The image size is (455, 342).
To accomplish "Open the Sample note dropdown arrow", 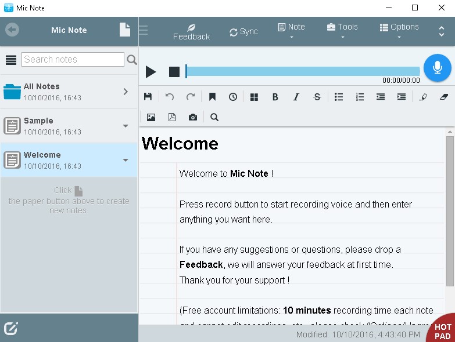I will click(x=126, y=126).
